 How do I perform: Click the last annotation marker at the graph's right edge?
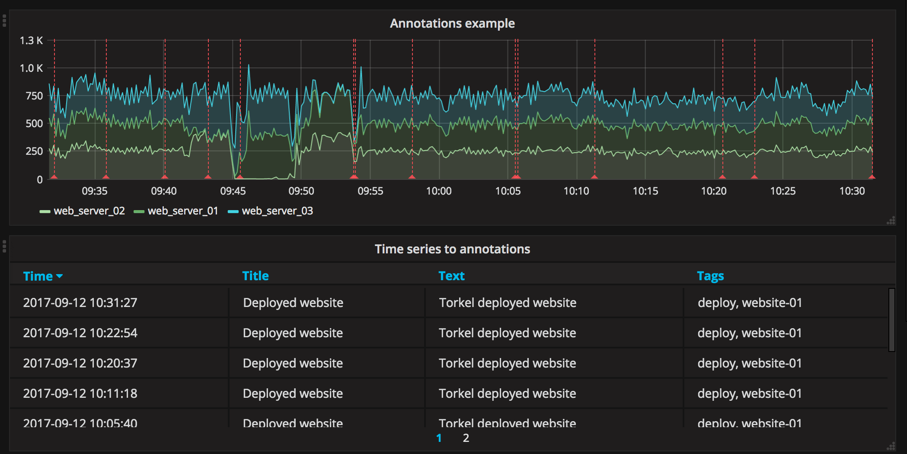[x=872, y=177]
